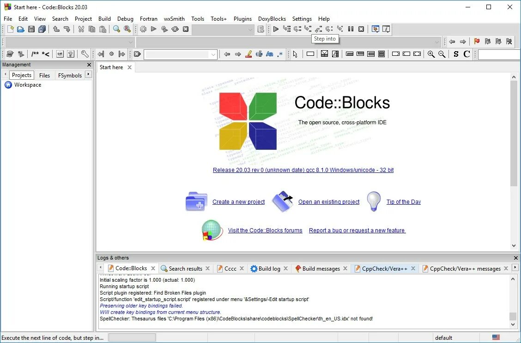521x343 pixels.
Task: Open DoxyBlocks preferences wrench icon
Action: pos(85,54)
